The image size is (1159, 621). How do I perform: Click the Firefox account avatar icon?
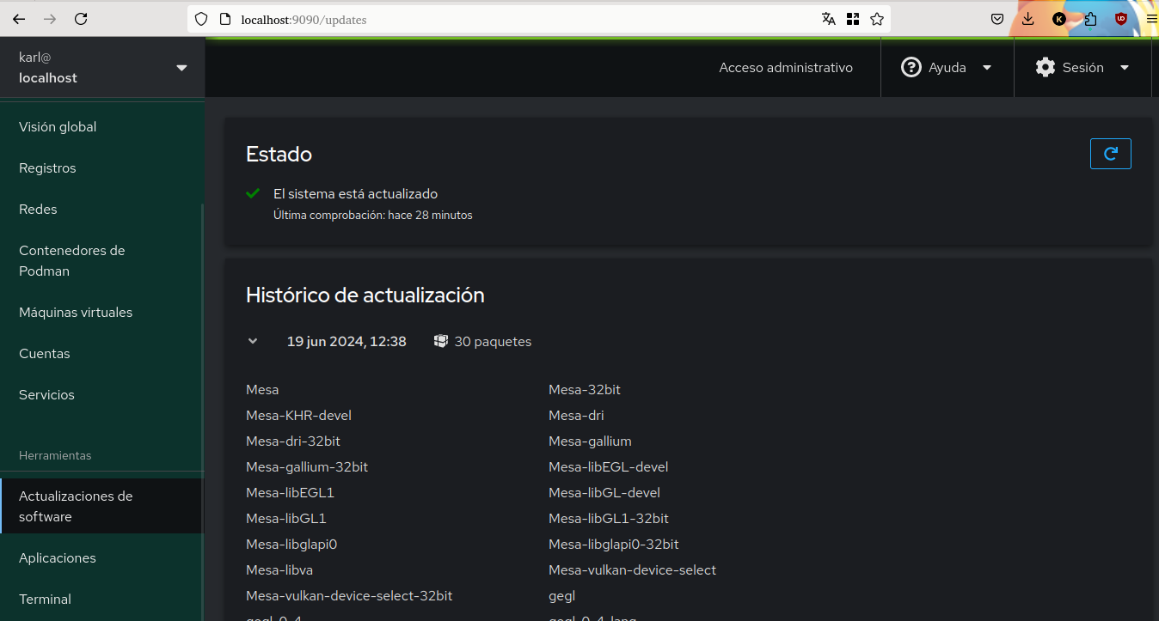click(1058, 19)
